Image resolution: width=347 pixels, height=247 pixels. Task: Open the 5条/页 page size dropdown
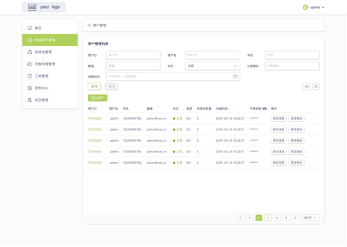coord(310,218)
